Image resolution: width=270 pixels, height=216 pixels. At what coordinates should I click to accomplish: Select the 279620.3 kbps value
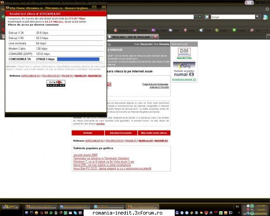click(45, 59)
